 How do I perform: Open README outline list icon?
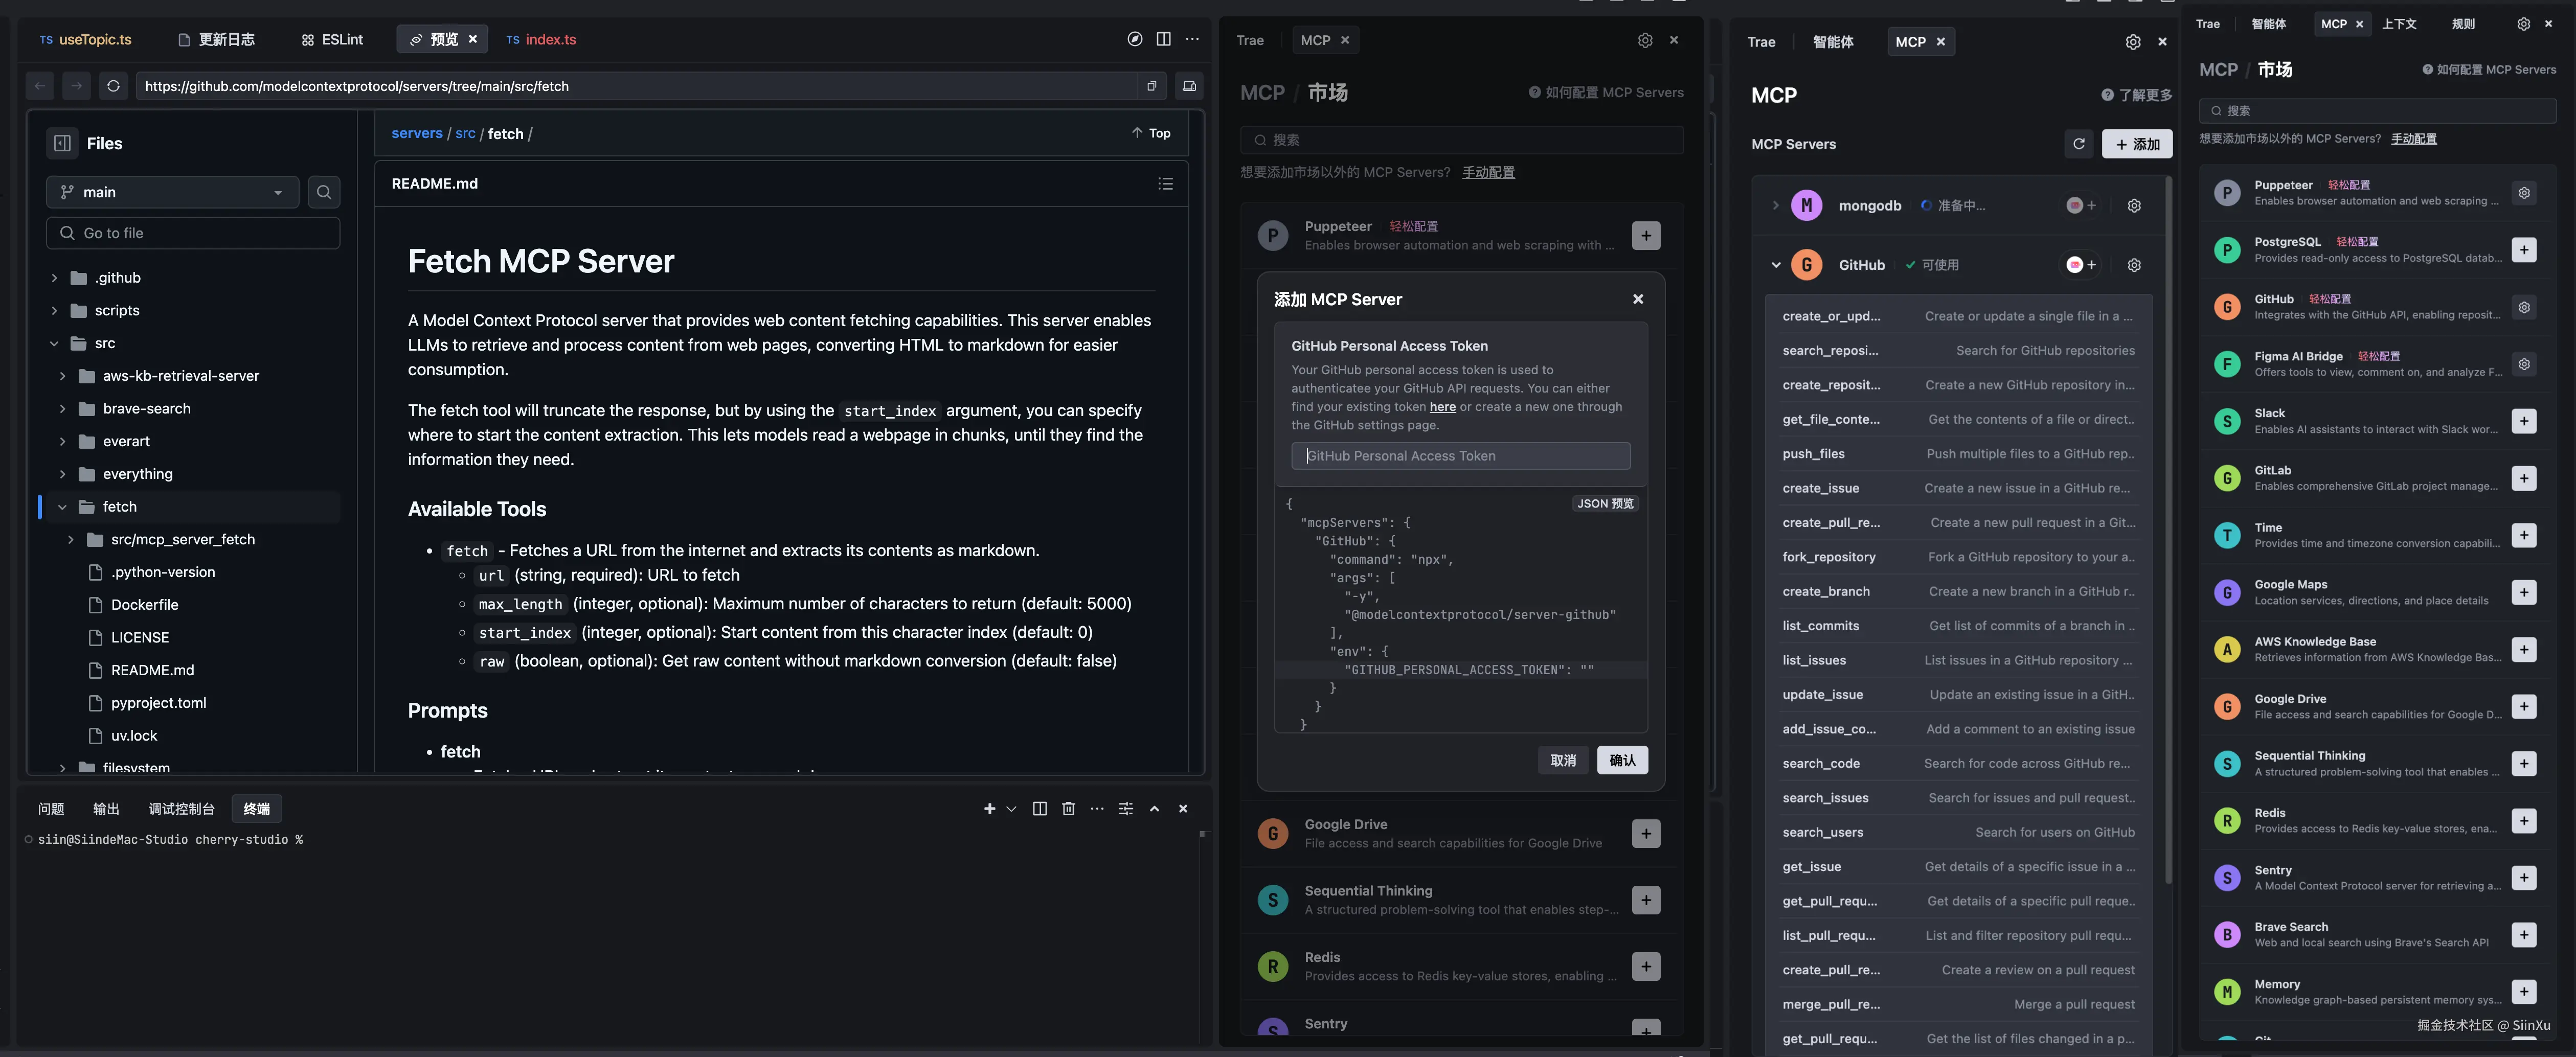(x=1165, y=184)
